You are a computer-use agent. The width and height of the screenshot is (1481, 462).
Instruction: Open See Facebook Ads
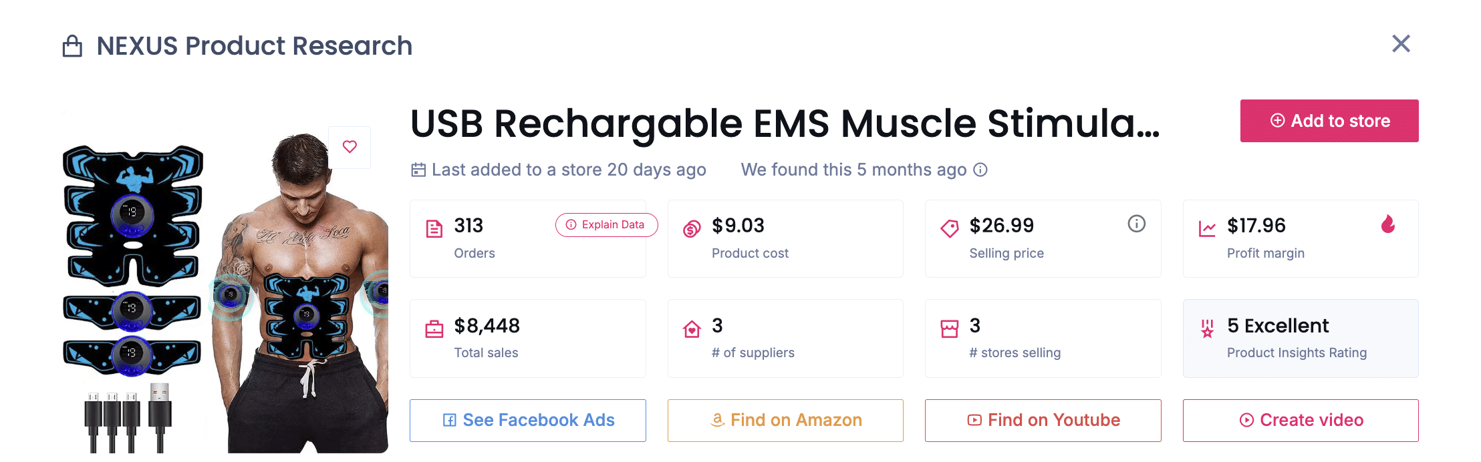coord(528,420)
